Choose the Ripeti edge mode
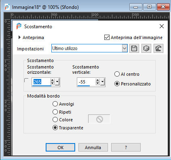Viewport: 171px width, 160px height. (x=55, y=112)
